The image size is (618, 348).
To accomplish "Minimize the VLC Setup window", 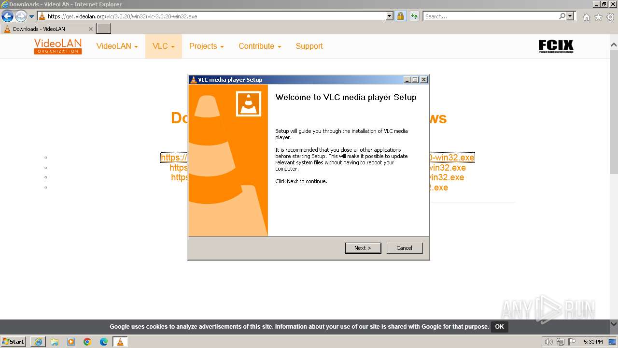I will (407, 80).
